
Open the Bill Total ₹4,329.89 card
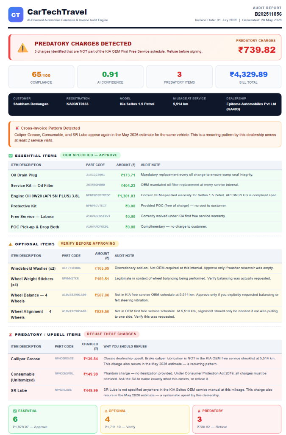coord(248,77)
